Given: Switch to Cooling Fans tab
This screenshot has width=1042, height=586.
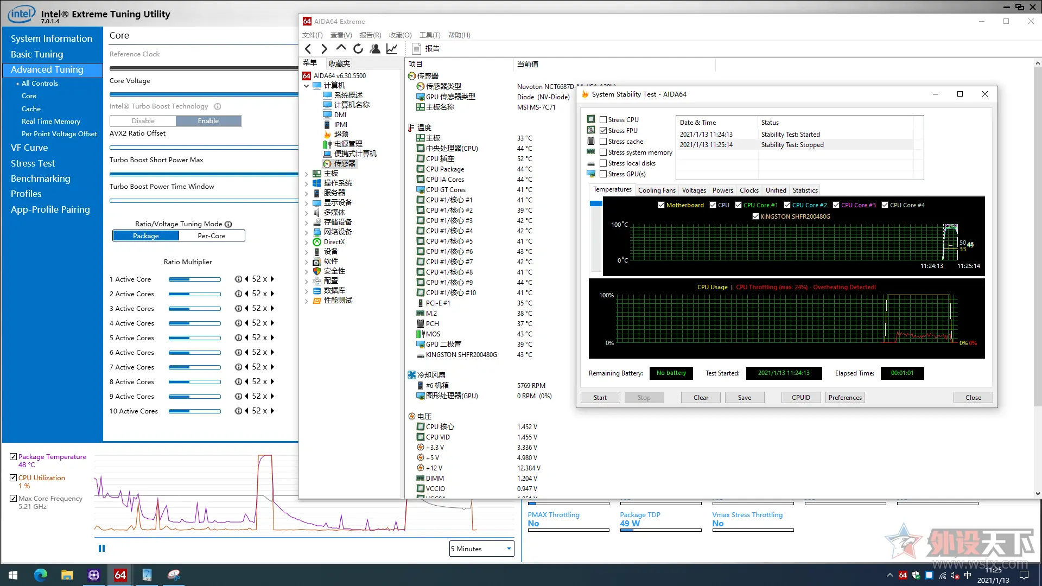Looking at the screenshot, I should (x=657, y=190).
